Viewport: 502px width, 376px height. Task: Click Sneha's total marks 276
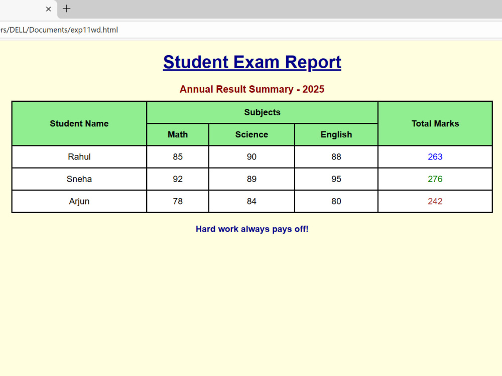435,179
